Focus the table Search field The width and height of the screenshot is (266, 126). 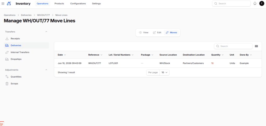[x=233, y=46]
